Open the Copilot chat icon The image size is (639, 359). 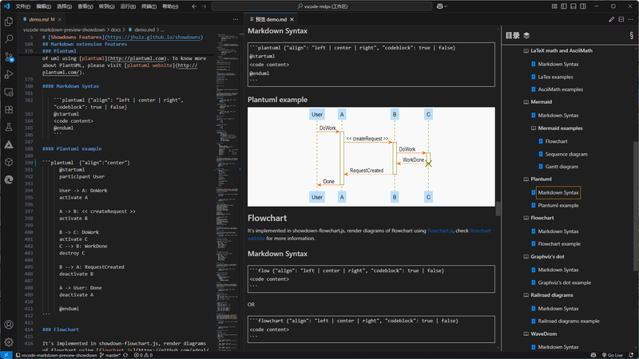440,6
